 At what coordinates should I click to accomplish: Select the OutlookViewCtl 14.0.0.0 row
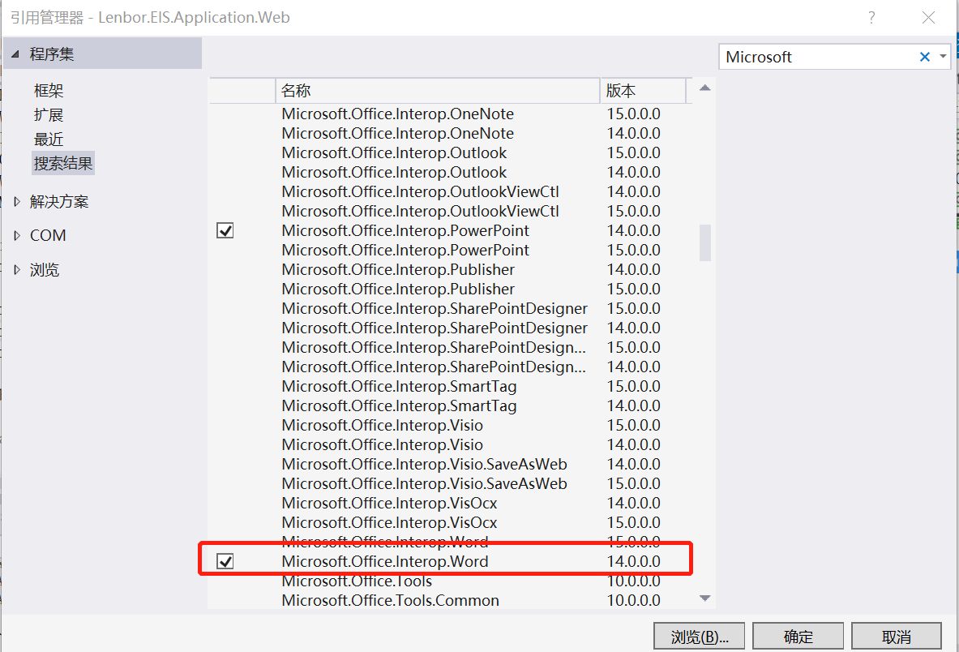click(x=451, y=192)
